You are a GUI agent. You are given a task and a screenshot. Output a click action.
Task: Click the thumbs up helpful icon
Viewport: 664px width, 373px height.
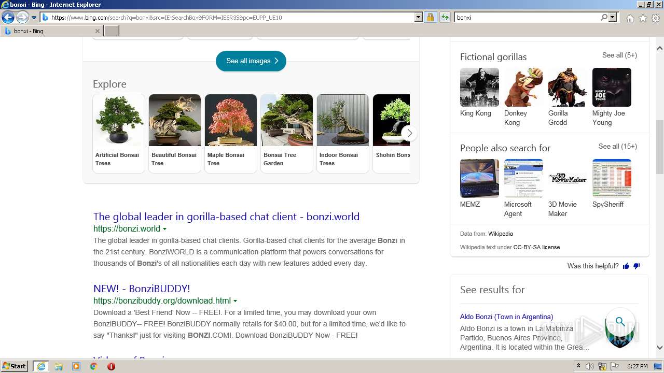[626, 266]
